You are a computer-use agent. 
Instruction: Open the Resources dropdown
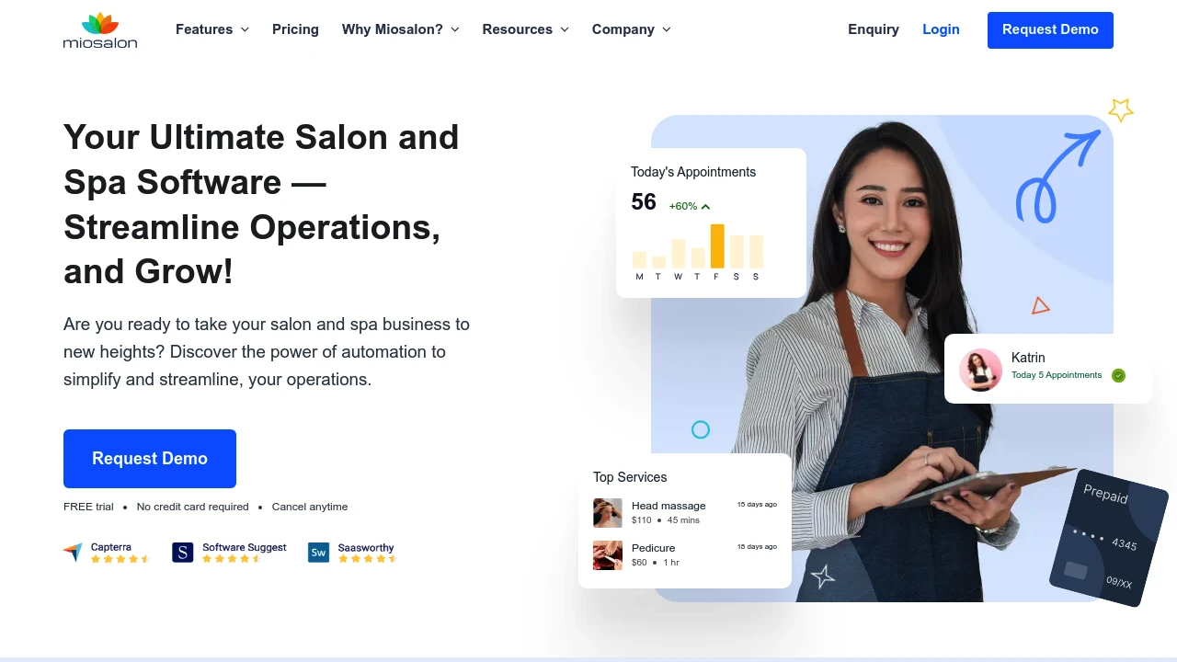[525, 29]
